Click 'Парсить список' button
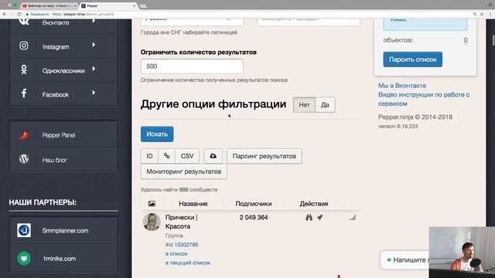Screen dimensions: 495x278 (x=412, y=59)
